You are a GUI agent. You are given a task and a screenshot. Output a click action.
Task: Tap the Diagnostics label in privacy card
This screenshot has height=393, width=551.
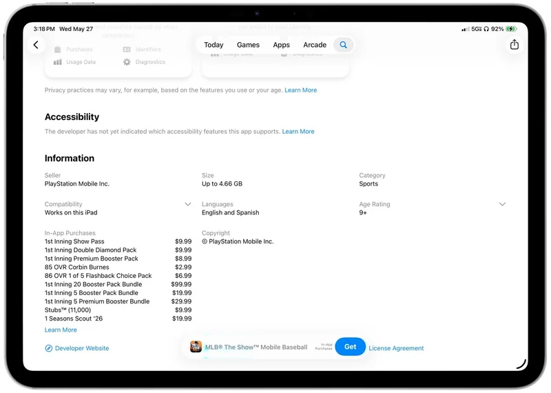[x=150, y=62]
